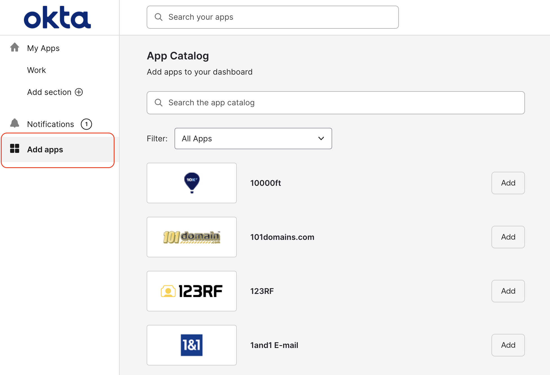
Task: Click the magnifier icon in the catalog search
Action: [159, 103]
